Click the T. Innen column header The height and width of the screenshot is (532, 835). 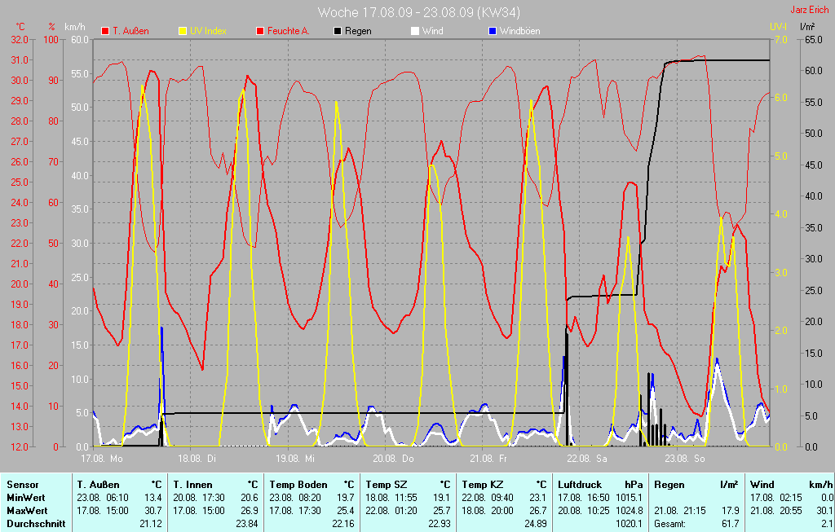click(192, 485)
